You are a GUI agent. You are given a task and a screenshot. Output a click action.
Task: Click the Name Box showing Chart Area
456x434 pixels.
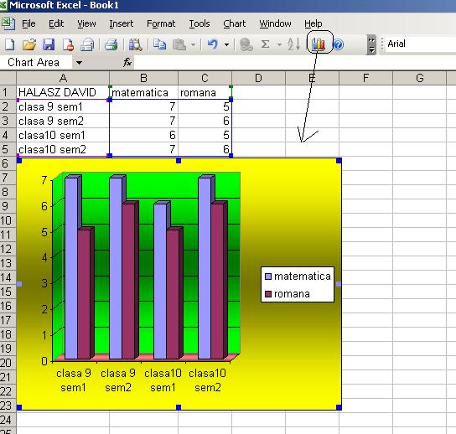pyautogui.click(x=36, y=62)
